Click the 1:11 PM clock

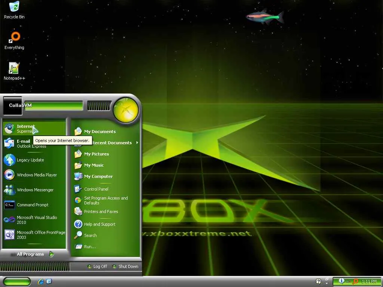pos(369,281)
